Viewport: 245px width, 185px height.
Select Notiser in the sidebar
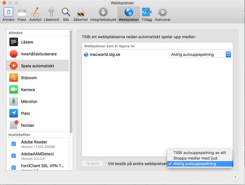(x=37, y=125)
